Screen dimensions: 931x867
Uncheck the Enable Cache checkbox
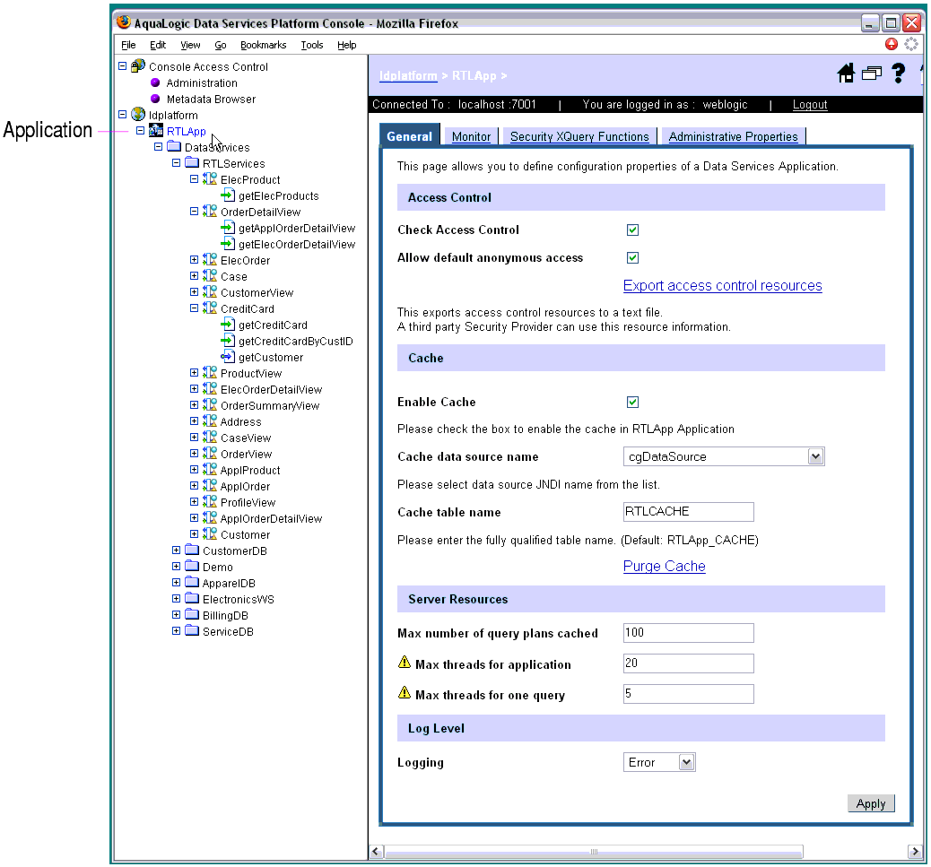tap(633, 402)
